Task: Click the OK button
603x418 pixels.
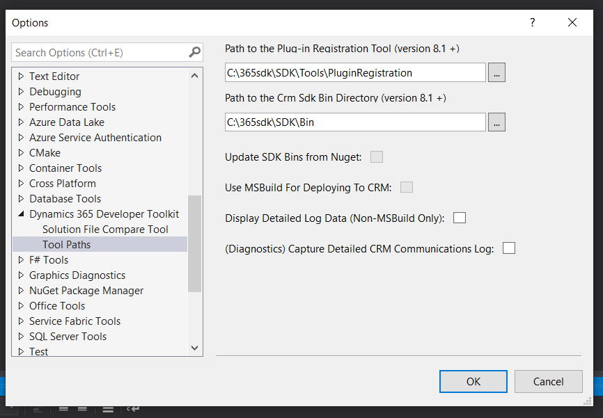Action: (473, 382)
